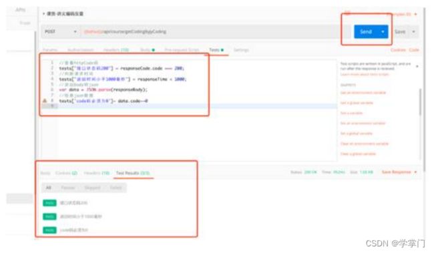Image resolution: width=434 pixels, height=253 pixels.
Task: Click the Save button
Action: (x=400, y=32)
